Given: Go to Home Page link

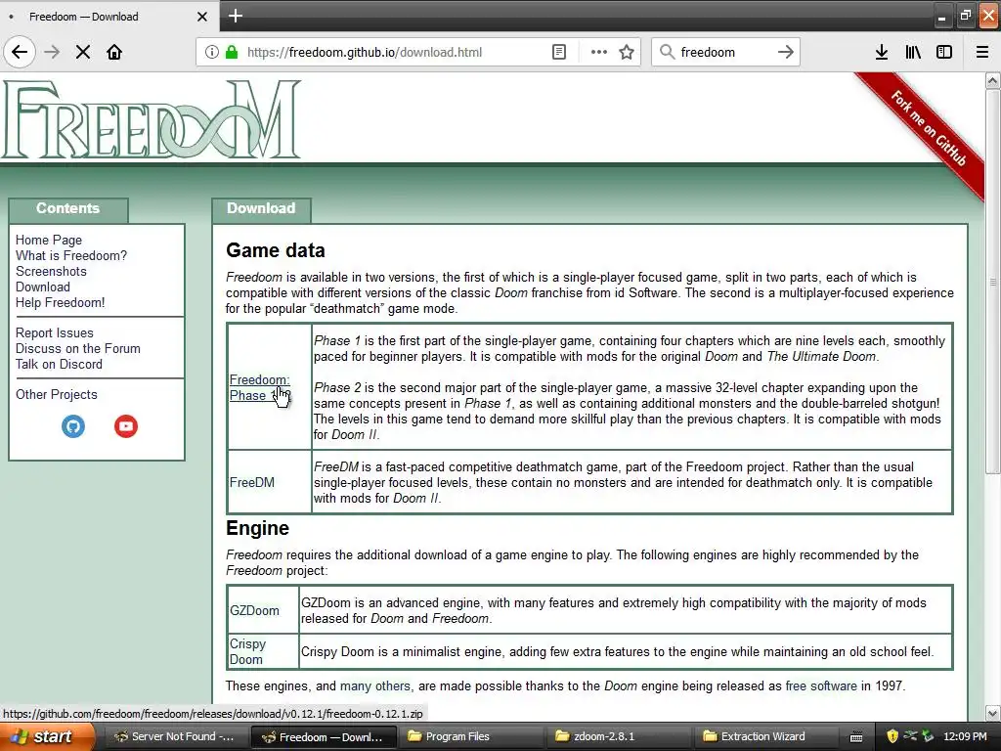Looking at the screenshot, I should point(49,241).
